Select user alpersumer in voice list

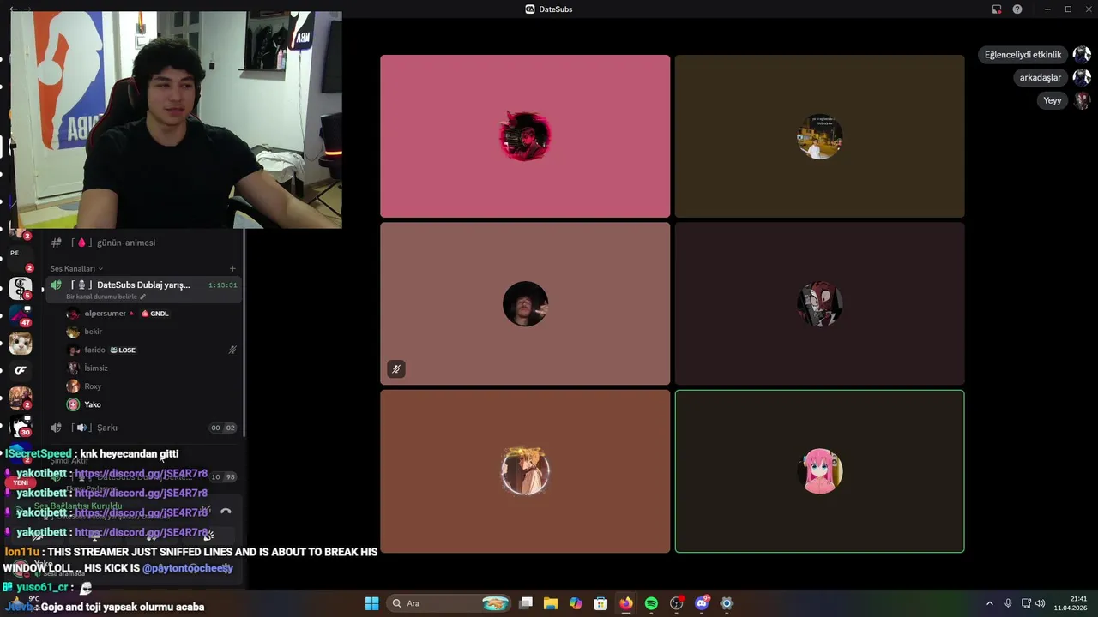[105, 314]
